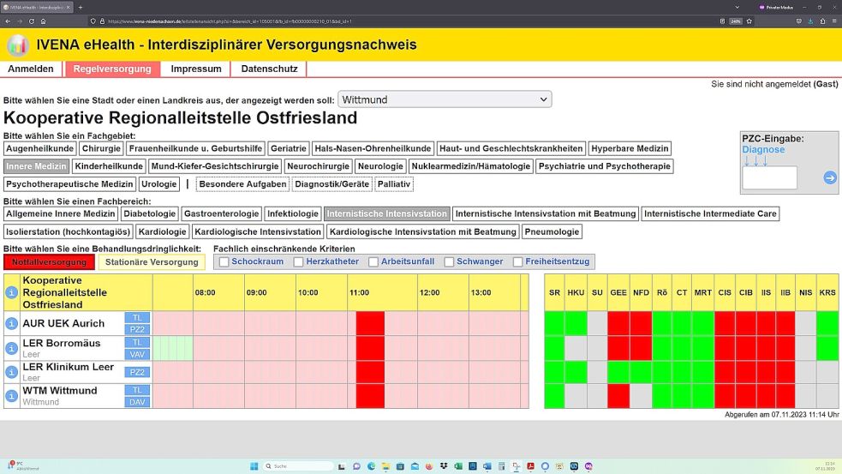The image size is (842, 474).
Task: Click the info icon for LER Borromäus
Action: (x=12, y=348)
